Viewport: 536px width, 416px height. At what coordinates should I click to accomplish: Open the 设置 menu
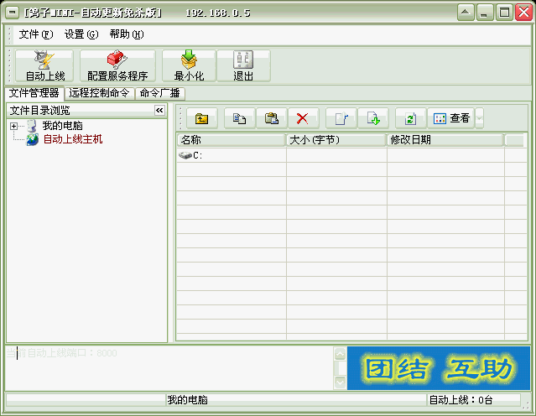[x=81, y=34]
